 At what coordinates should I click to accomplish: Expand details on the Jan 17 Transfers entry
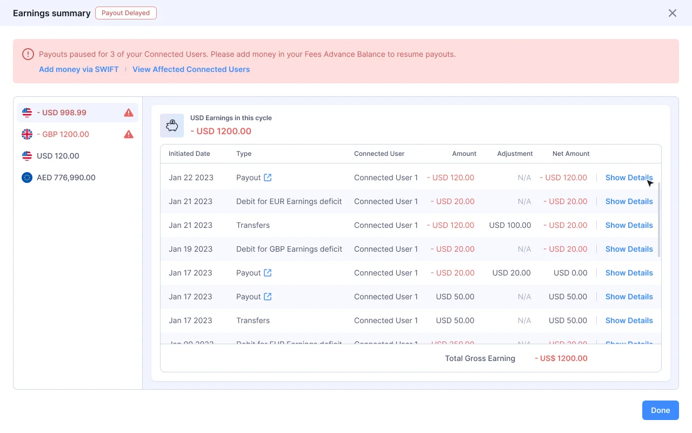point(629,320)
